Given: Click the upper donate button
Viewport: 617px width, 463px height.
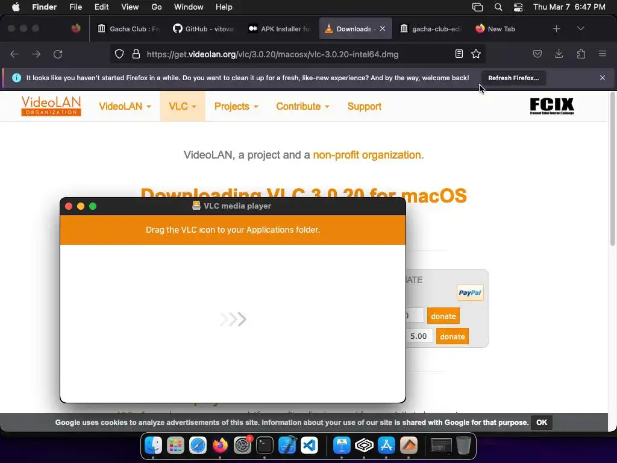Looking at the screenshot, I should (x=443, y=316).
